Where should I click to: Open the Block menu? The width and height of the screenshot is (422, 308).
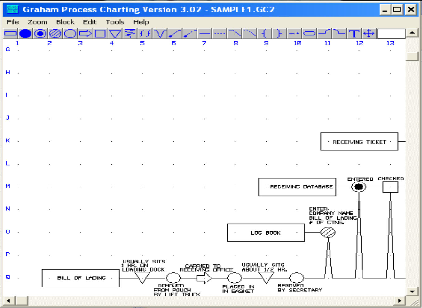click(x=65, y=22)
